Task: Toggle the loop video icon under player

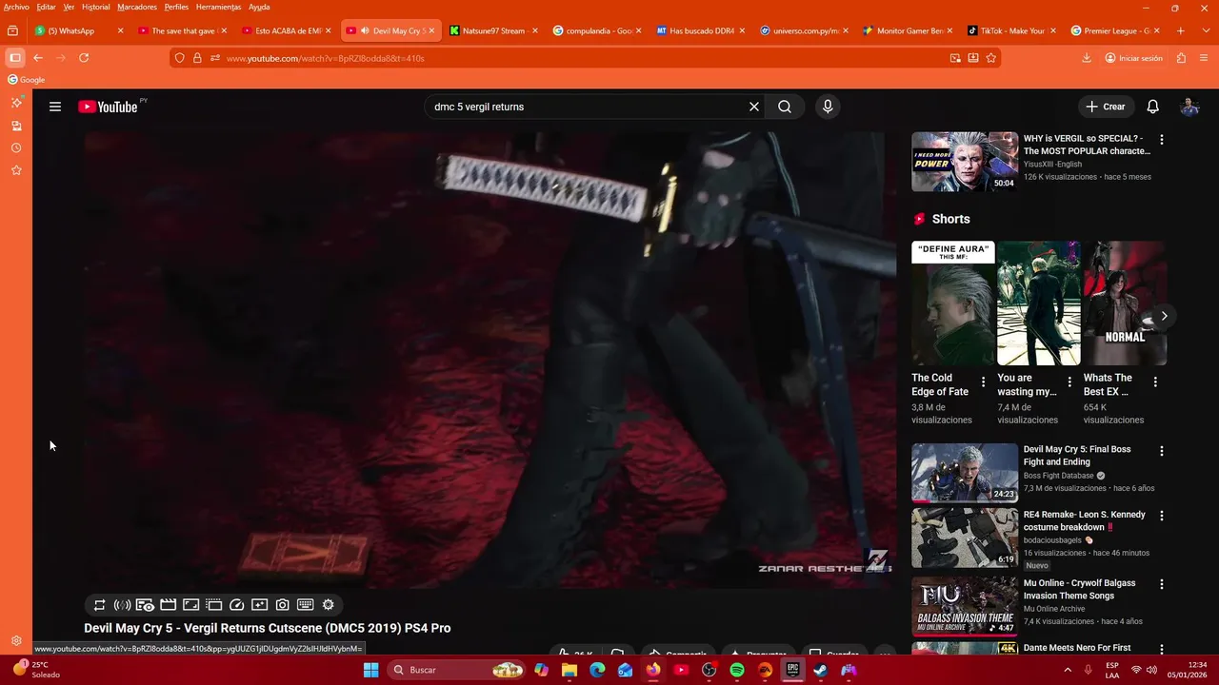Action: pos(99,605)
